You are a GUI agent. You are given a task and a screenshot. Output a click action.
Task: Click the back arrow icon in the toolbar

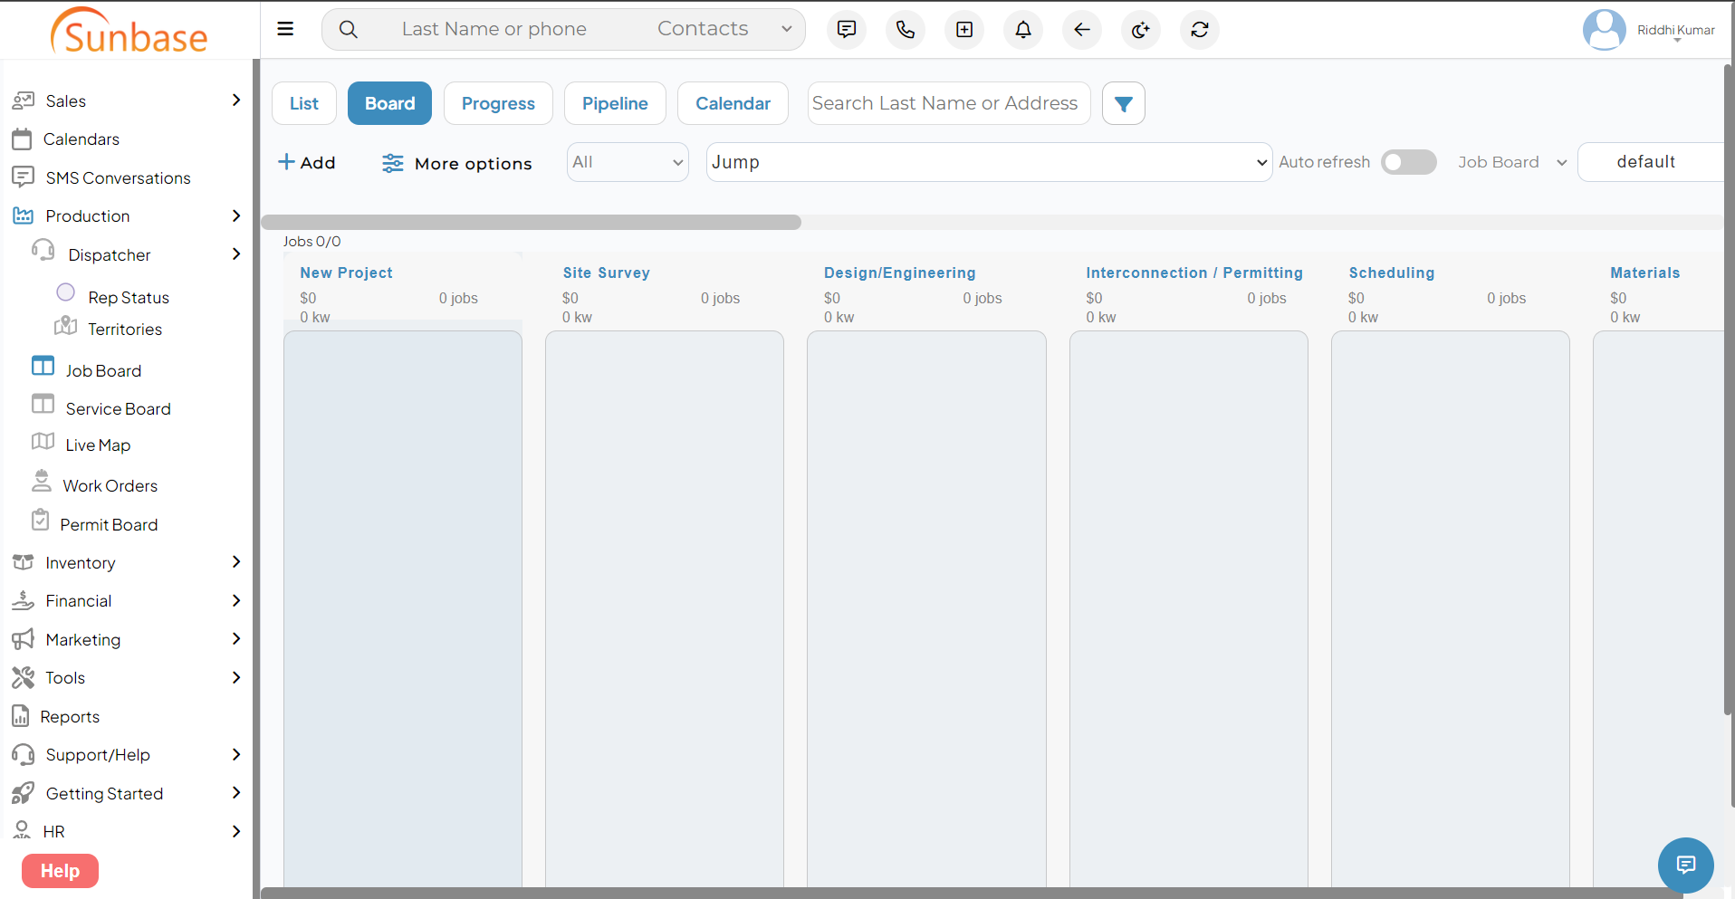(1081, 30)
